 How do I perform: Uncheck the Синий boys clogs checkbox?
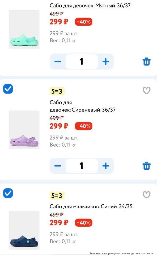click(8, 193)
